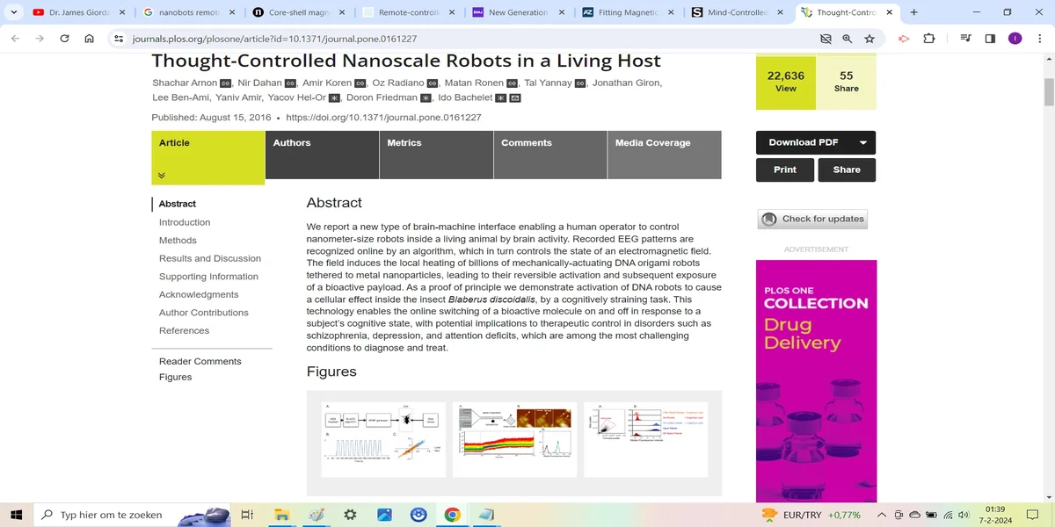Expand the tab search dropdown arrow
This screenshot has width=1055, height=527.
[x=14, y=12]
